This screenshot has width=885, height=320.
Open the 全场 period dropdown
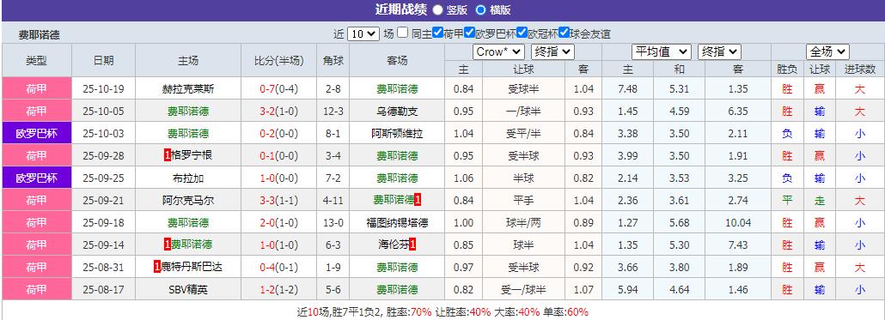(x=827, y=51)
